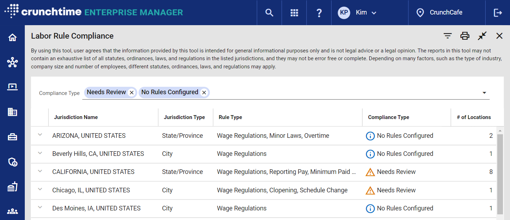Select Beverly Hills, CA, UNITED STATES text
The width and height of the screenshot is (510, 220).
pos(98,154)
